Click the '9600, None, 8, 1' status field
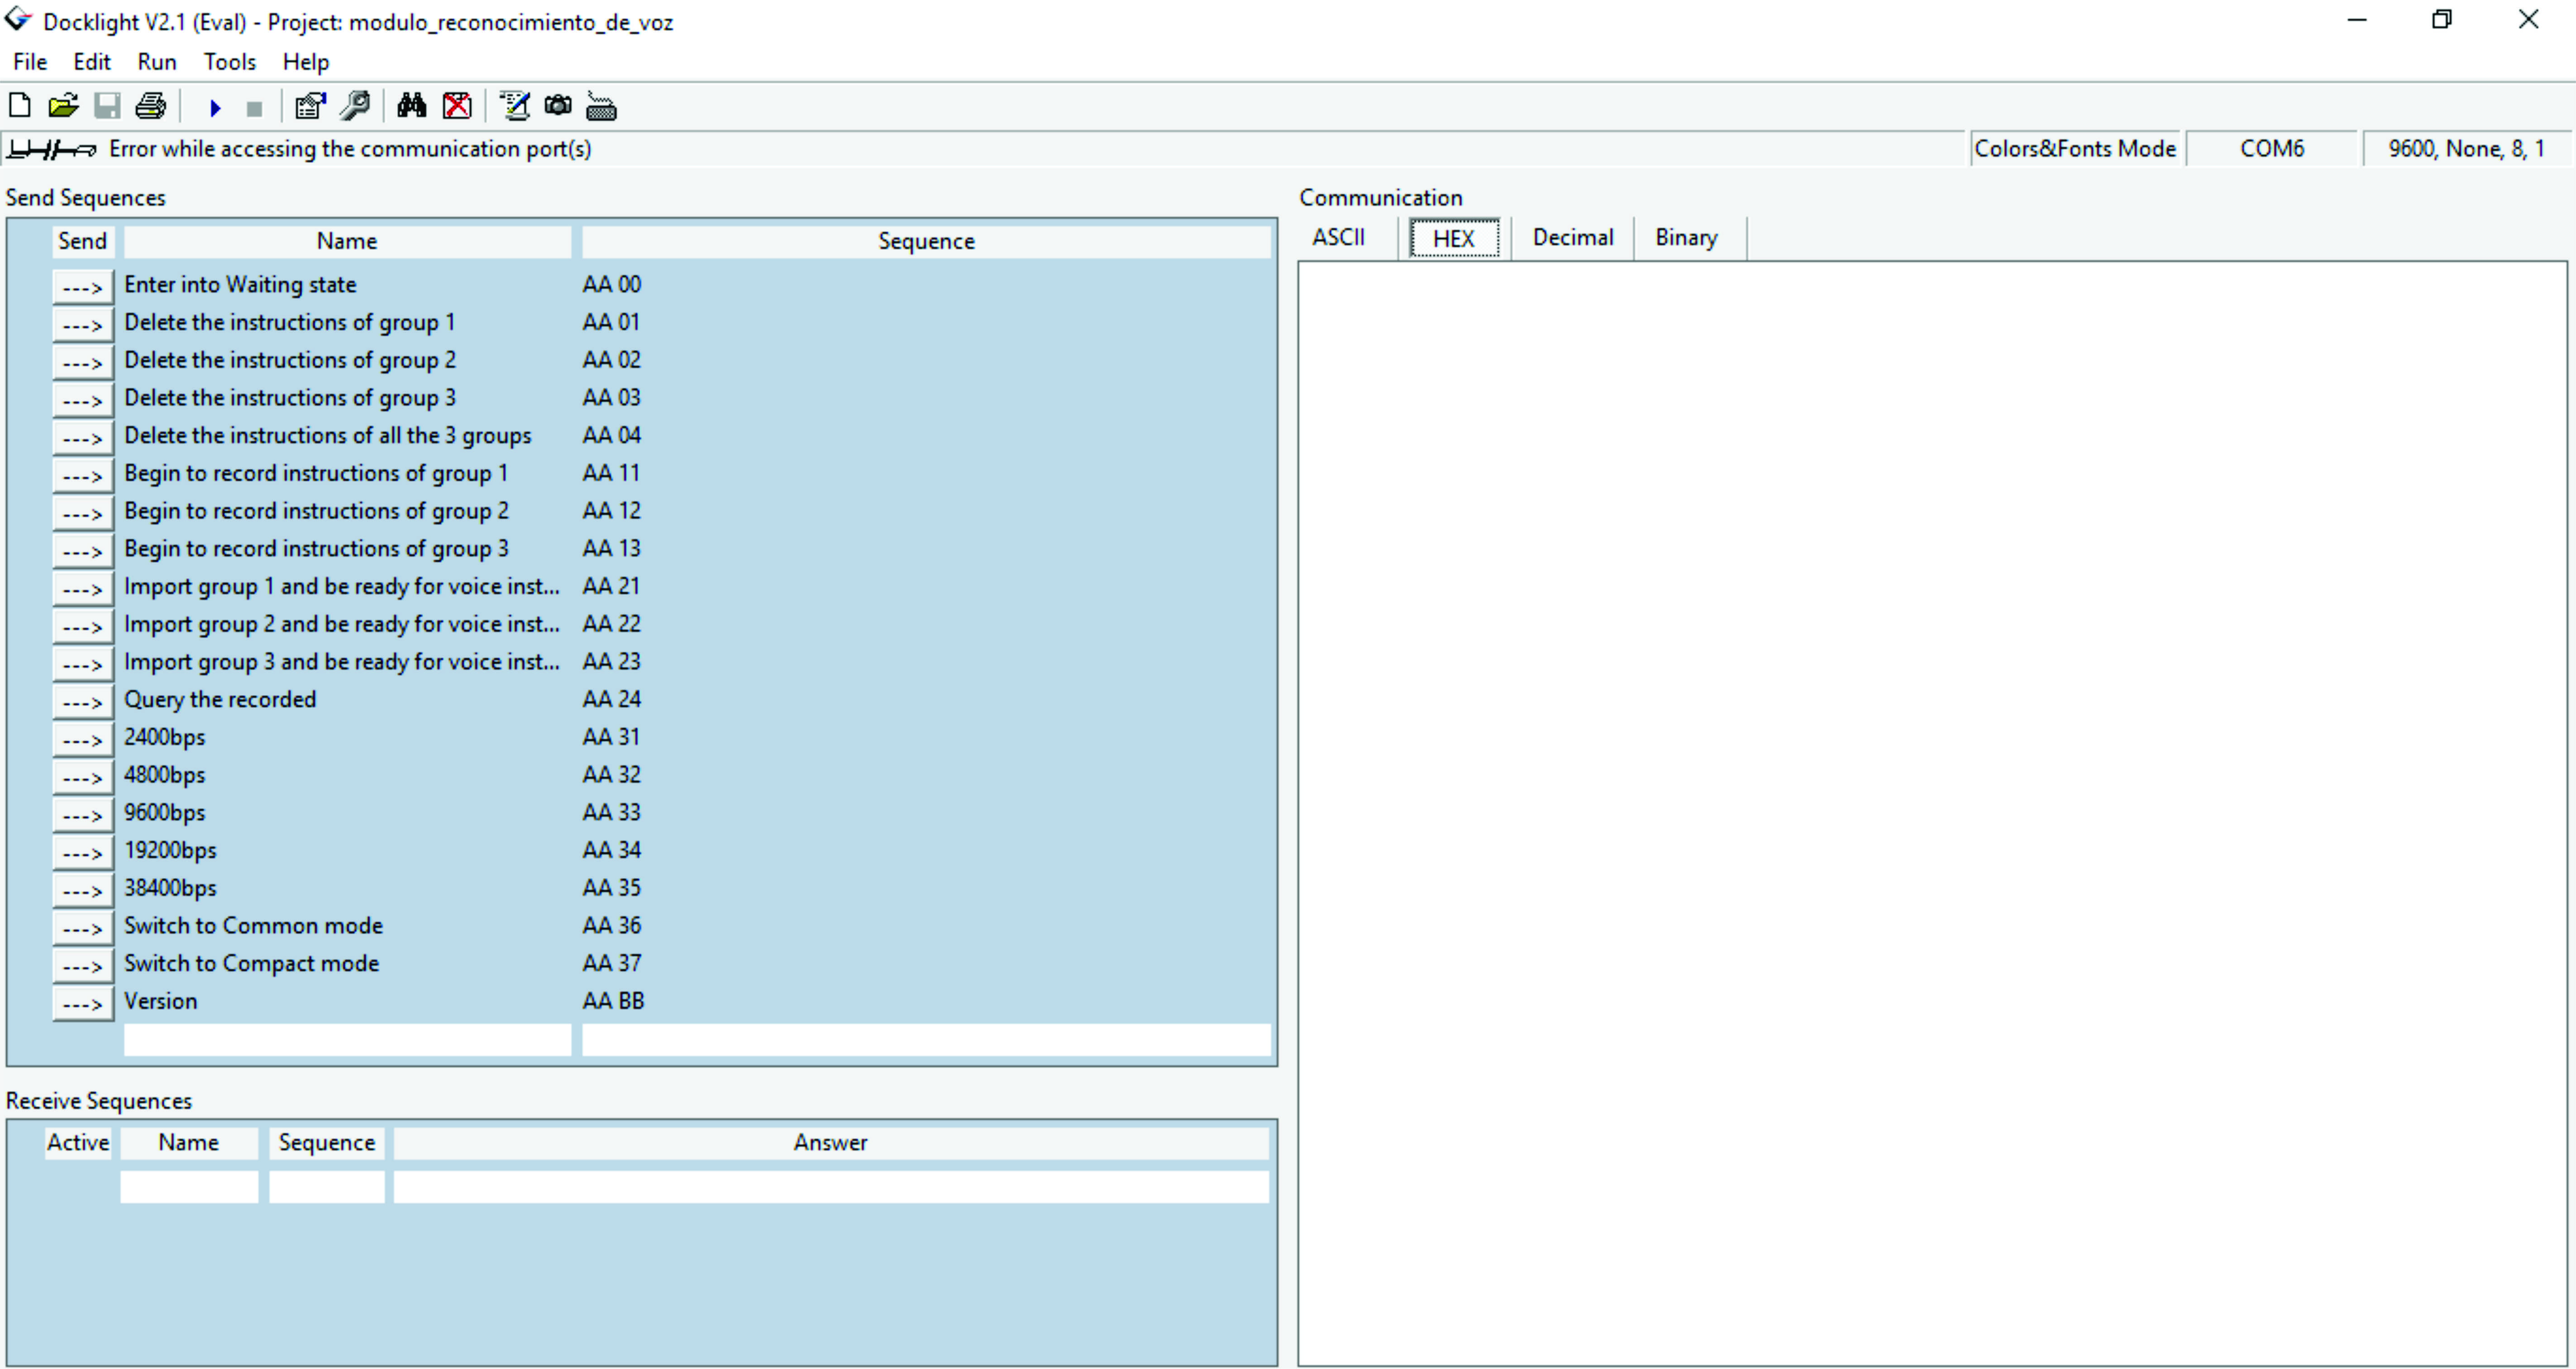 [x=2466, y=149]
